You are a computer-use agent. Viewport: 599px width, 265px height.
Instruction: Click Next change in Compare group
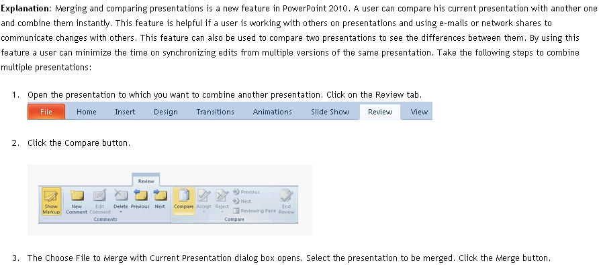(242, 201)
